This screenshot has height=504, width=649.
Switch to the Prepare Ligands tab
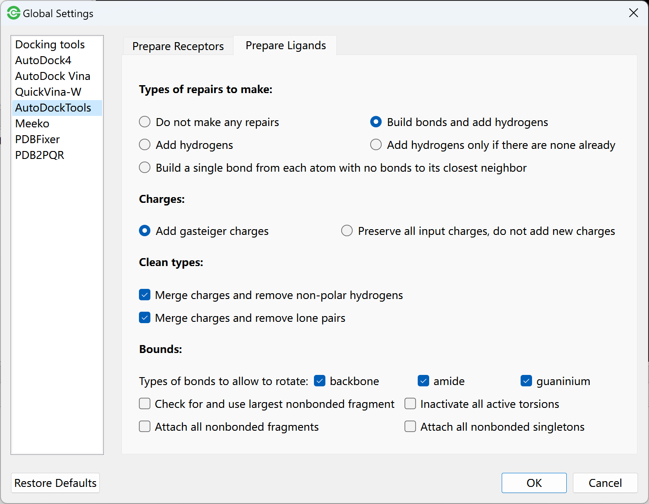(x=285, y=45)
